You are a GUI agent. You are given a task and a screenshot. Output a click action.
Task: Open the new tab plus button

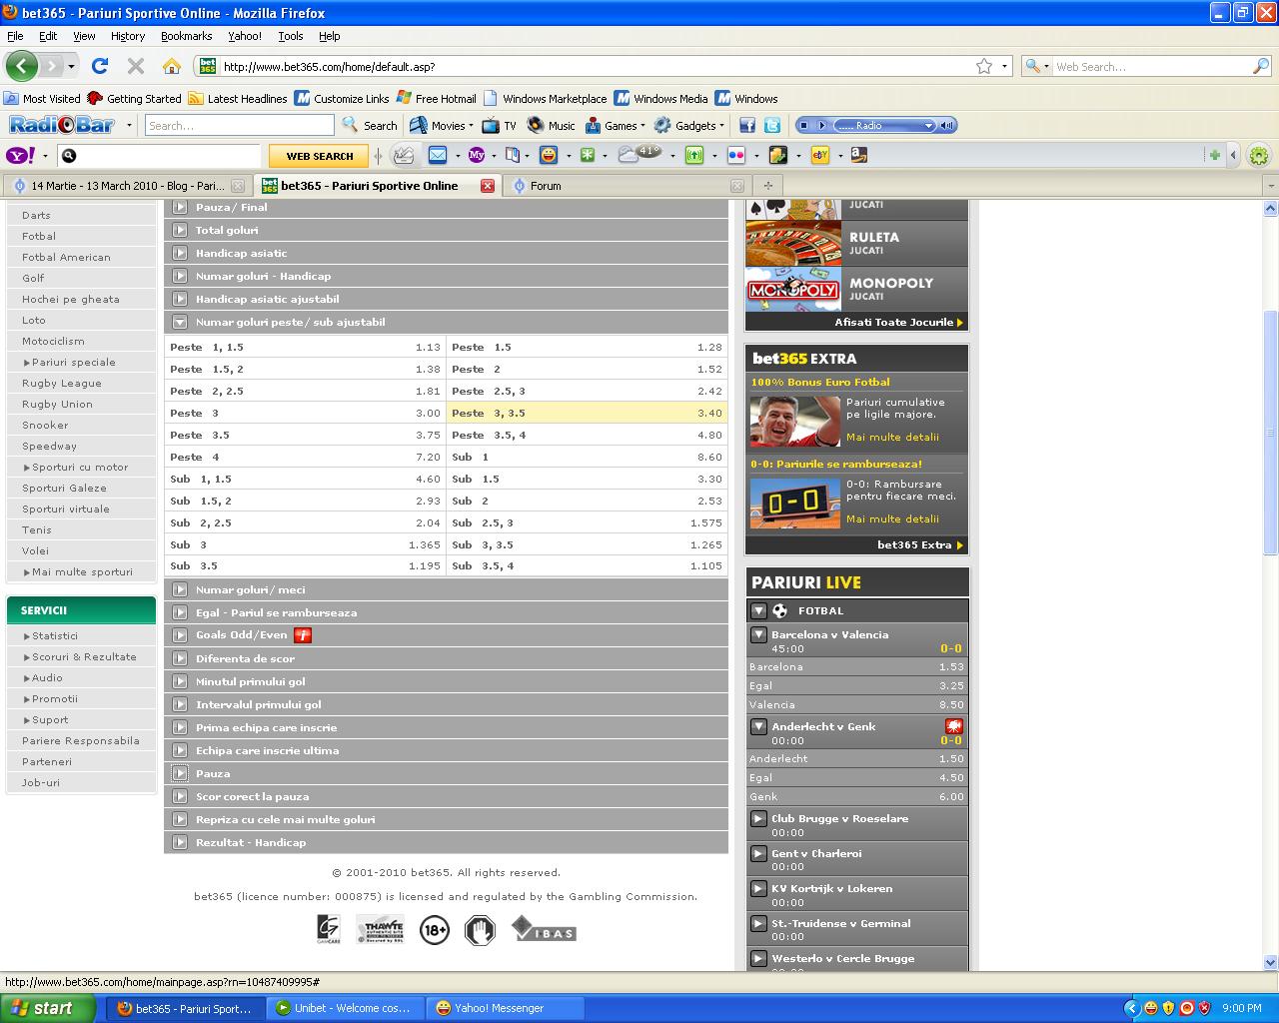click(x=767, y=185)
